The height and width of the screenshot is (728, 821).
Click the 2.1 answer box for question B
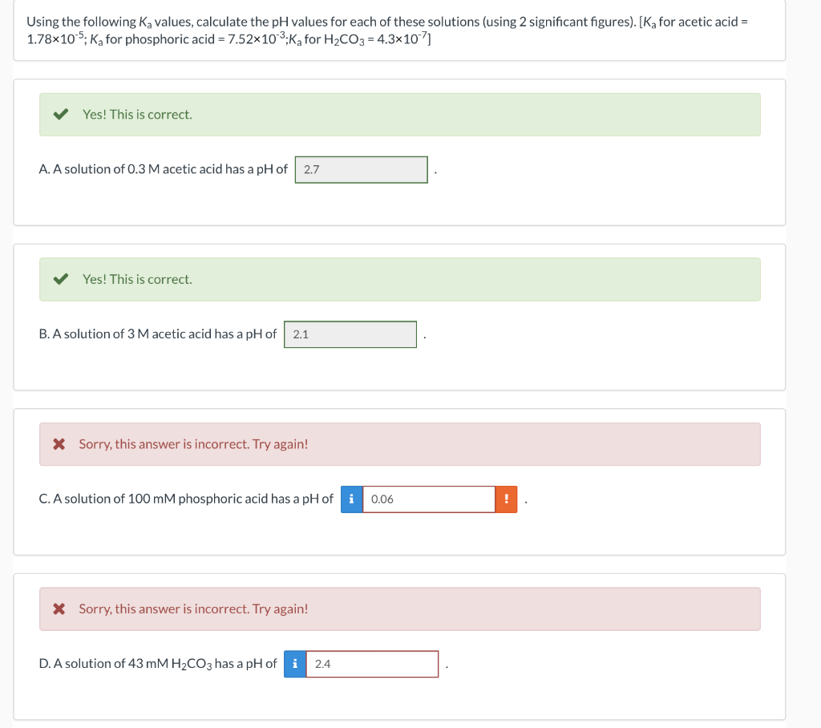[x=350, y=334]
